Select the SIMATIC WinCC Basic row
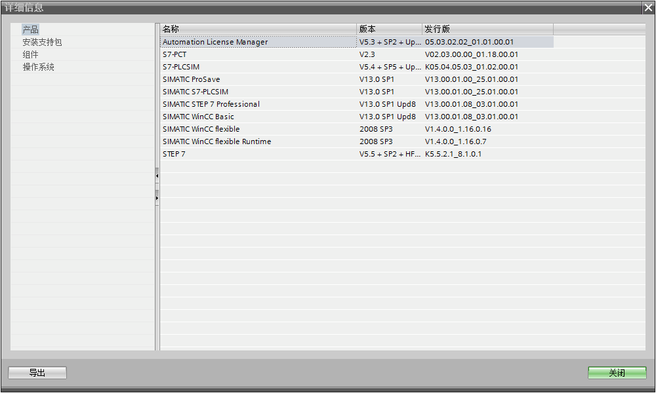 tap(357, 117)
